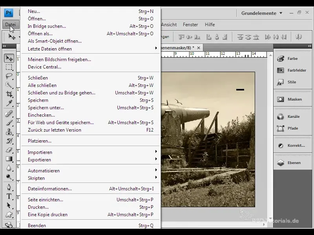Click Speichern unter... in Datei menu
The height and width of the screenshot is (235, 314).
click(46, 108)
